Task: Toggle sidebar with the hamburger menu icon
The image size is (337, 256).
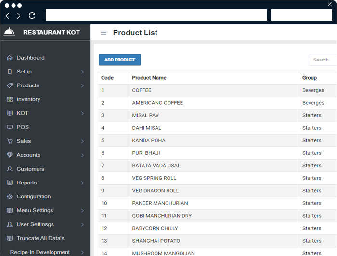Action: point(103,33)
